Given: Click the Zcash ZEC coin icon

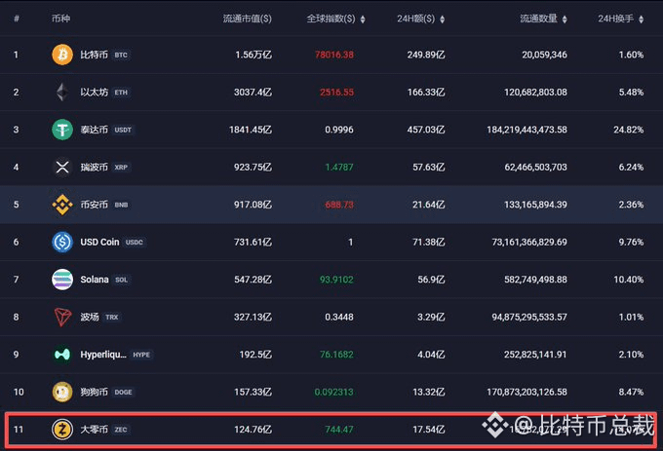Looking at the screenshot, I should point(62,430).
